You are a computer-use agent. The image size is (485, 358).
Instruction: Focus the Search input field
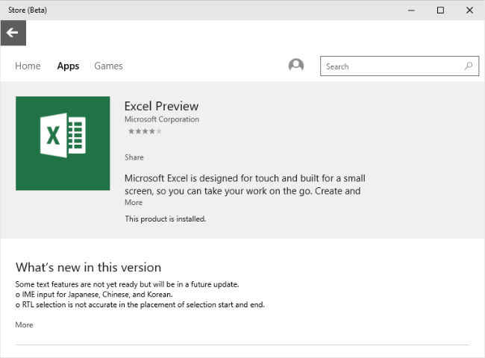coord(400,66)
